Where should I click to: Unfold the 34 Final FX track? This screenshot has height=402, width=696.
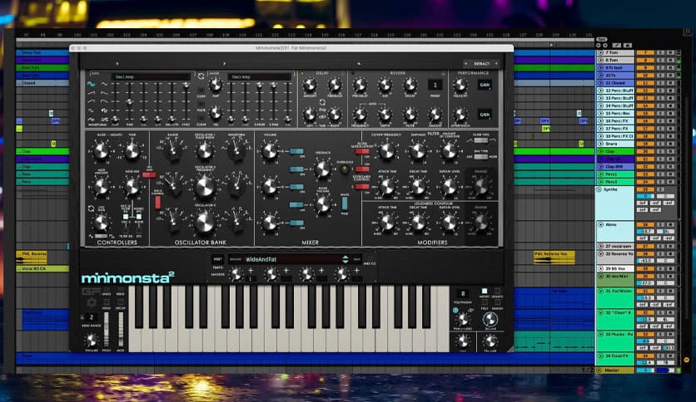[x=601, y=355]
